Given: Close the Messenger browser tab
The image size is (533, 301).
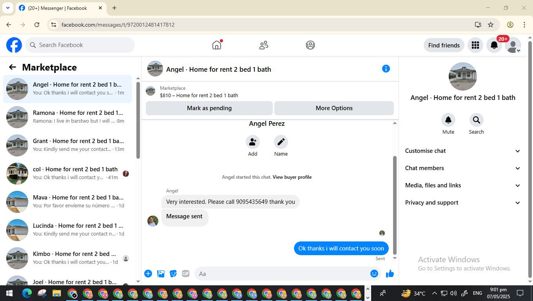Looking at the screenshot, I should pyautogui.click(x=100, y=8).
